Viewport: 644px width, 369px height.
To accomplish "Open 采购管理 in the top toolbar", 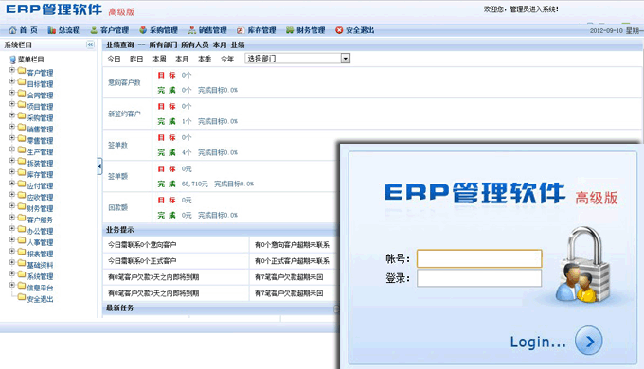I will 158,30.
